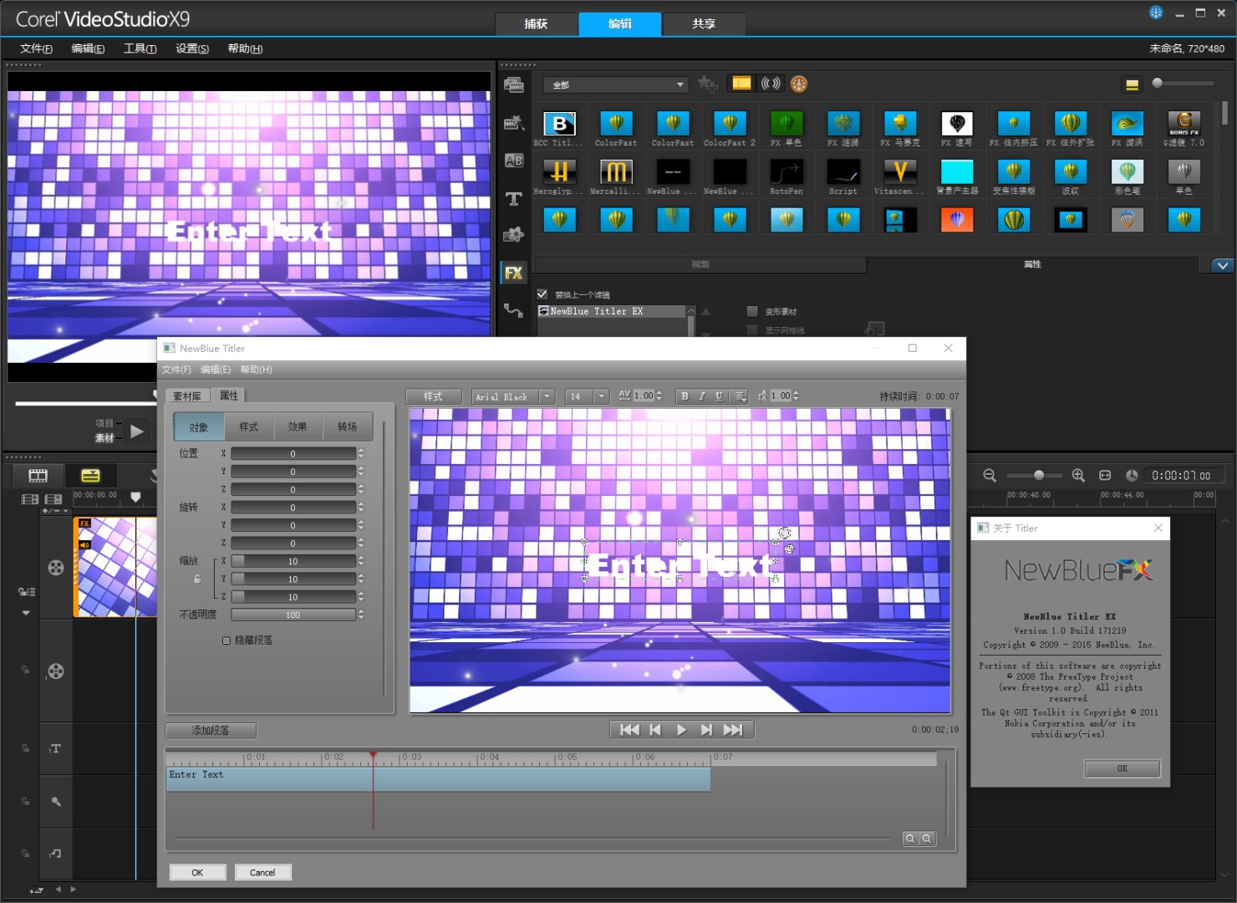This screenshot has width=1237, height=903.
Task: Switch to the 捕获 step tab
Action: point(536,23)
